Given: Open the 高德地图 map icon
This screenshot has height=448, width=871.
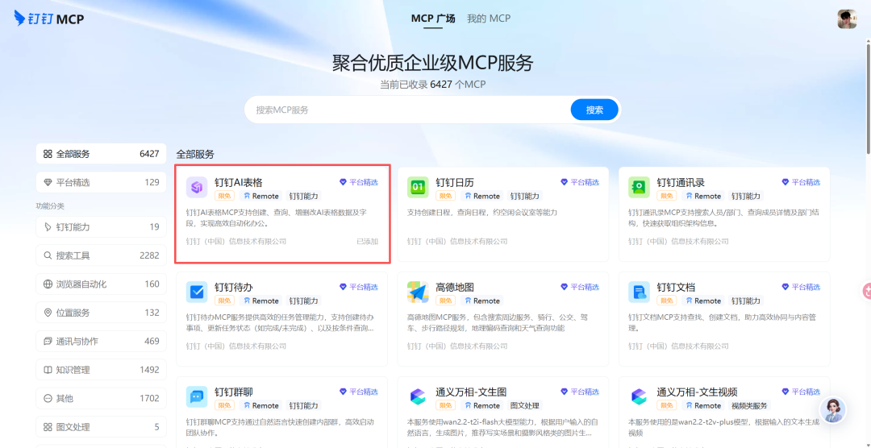Looking at the screenshot, I should point(418,292).
